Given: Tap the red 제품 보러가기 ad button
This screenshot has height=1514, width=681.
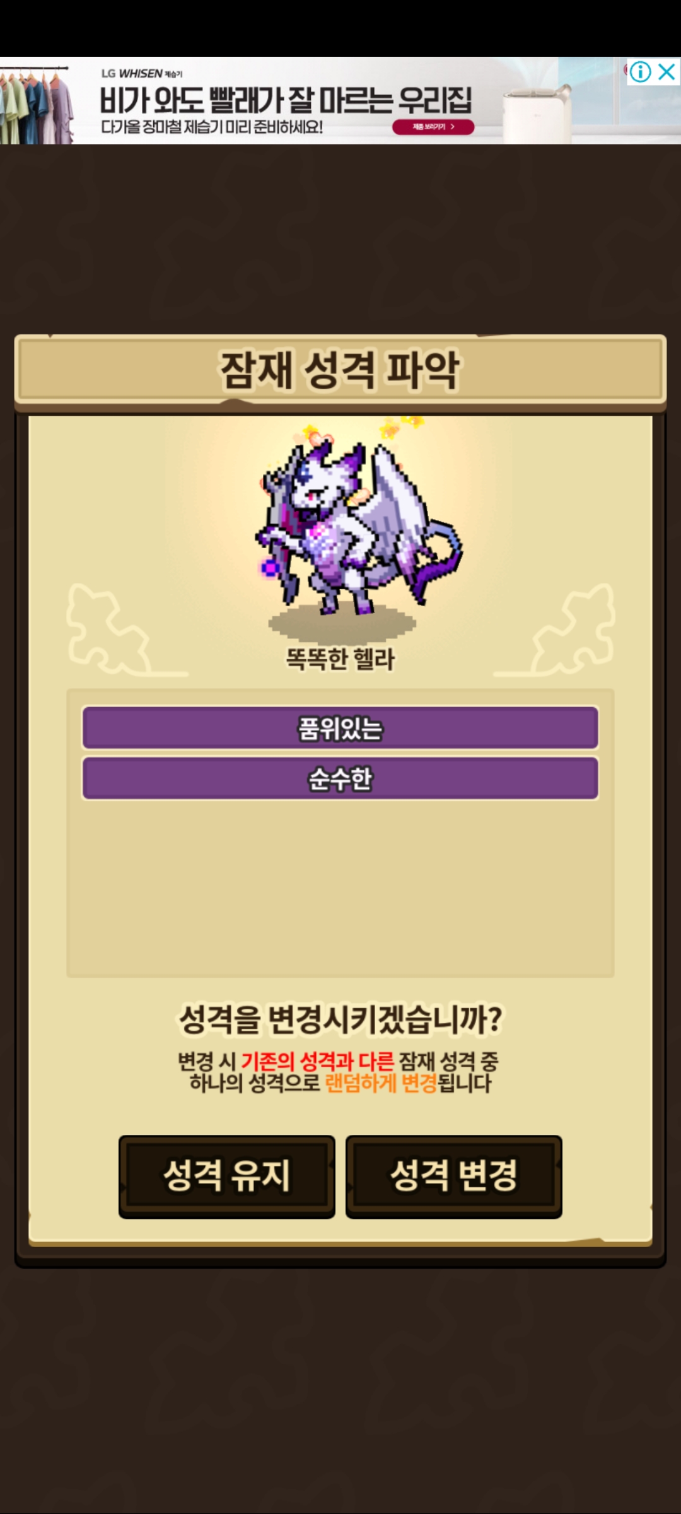Looking at the screenshot, I should tap(433, 127).
